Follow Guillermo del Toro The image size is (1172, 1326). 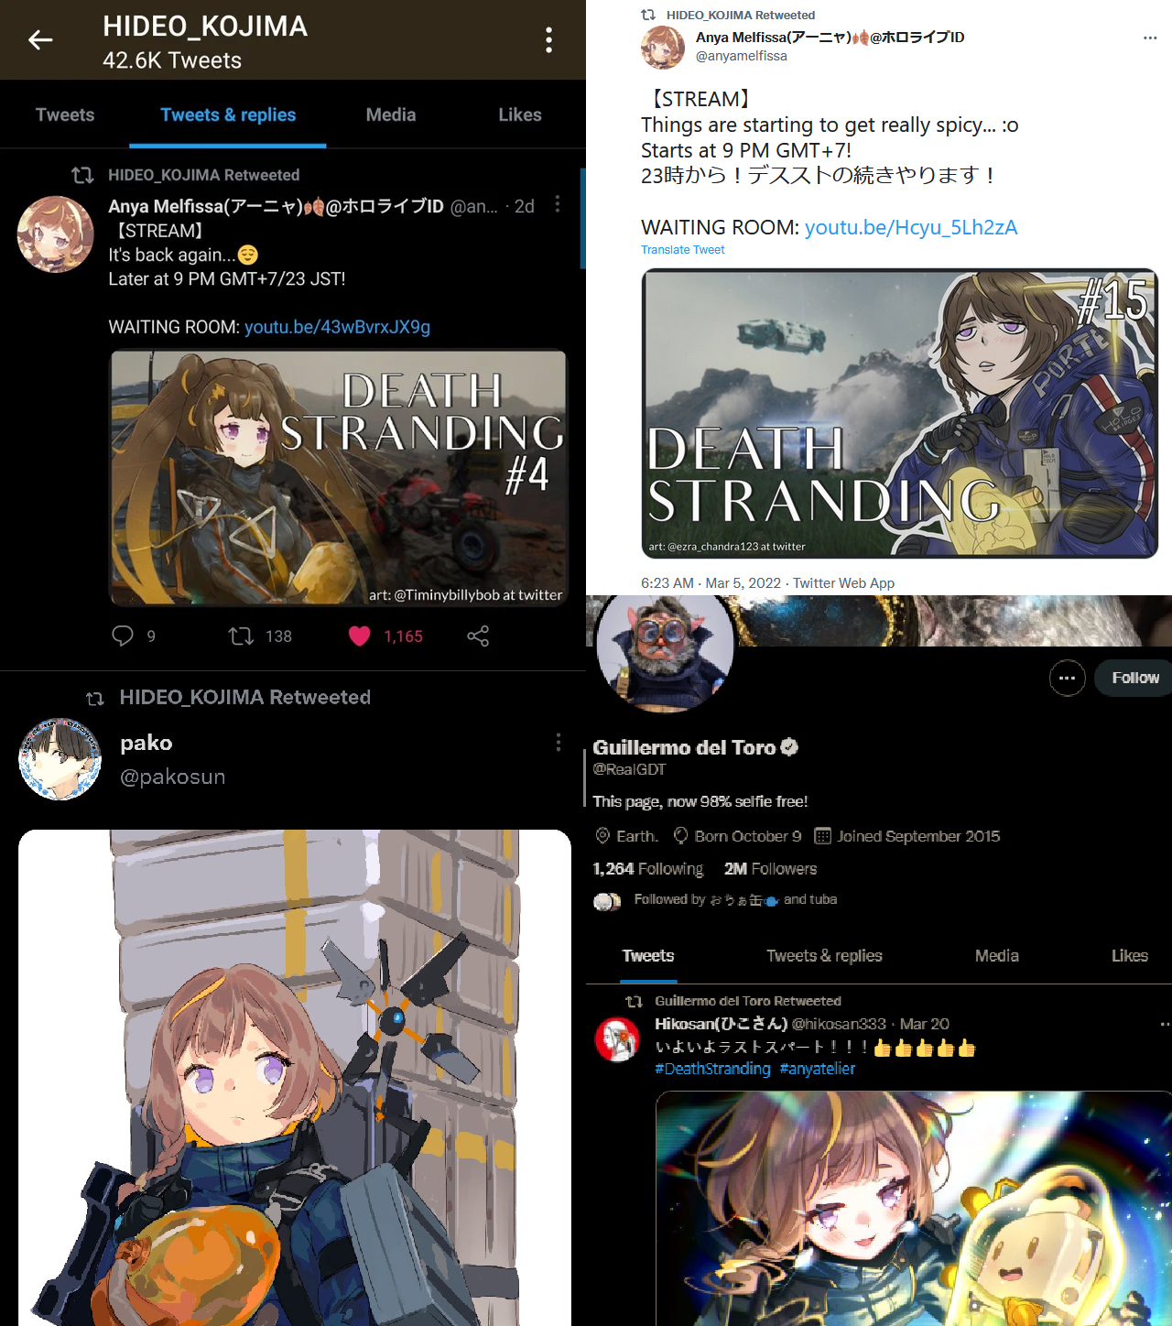(x=1134, y=678)
